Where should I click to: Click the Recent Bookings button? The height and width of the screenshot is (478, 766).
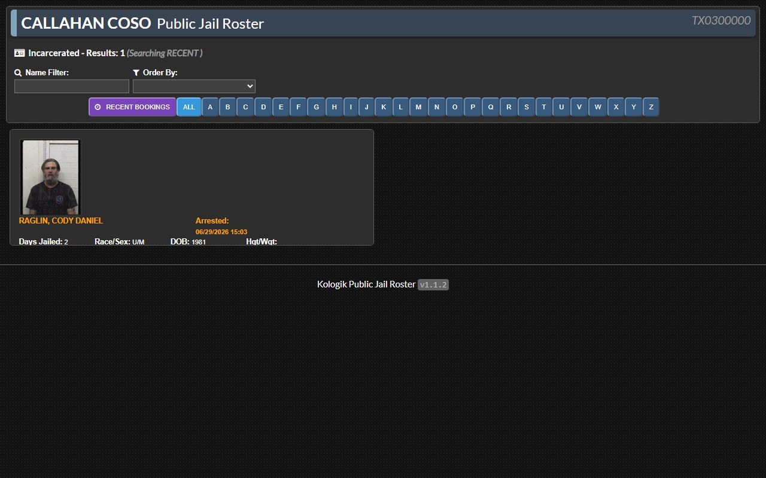[x=132, y=107]
